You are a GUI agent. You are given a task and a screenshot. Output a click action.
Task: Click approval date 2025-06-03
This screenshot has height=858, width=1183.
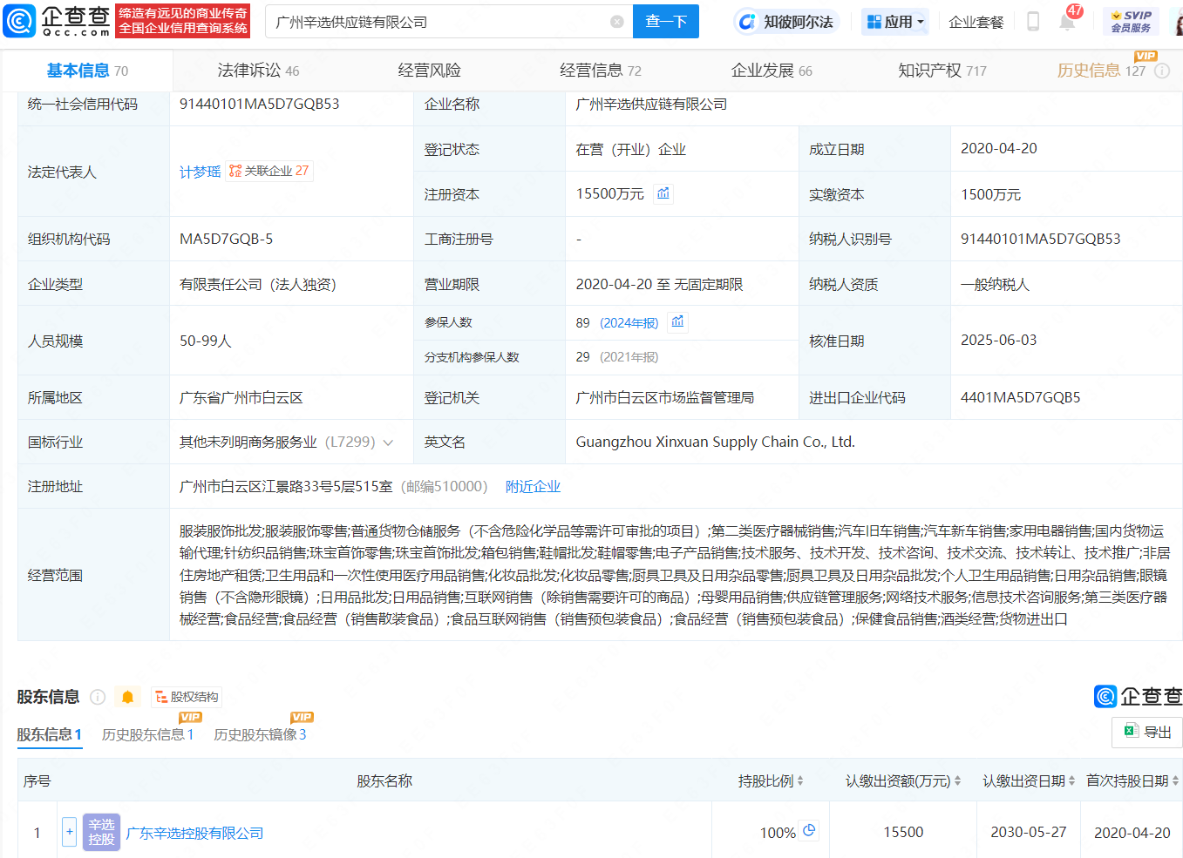(x=999, y=340)
